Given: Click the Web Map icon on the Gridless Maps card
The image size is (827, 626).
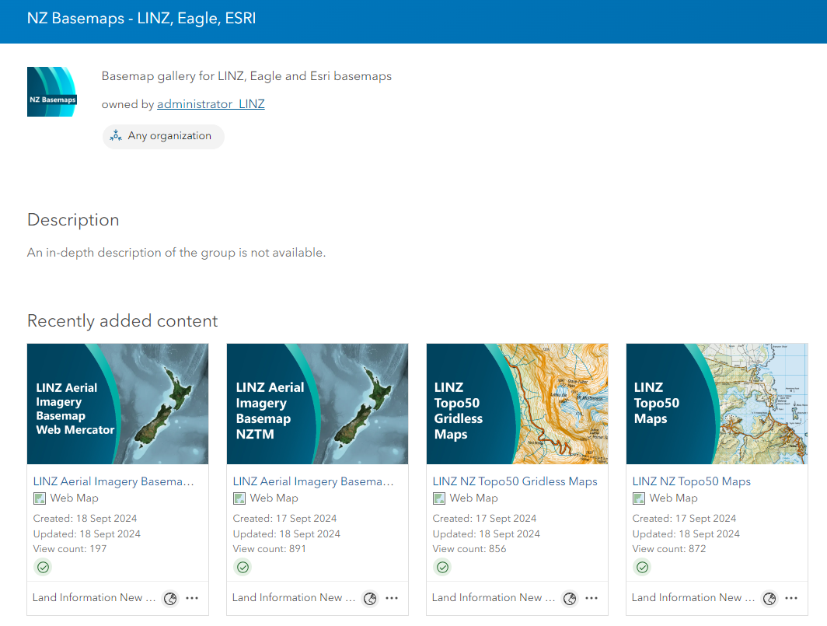Looking at the screenshot, I should tap(438, 498).
